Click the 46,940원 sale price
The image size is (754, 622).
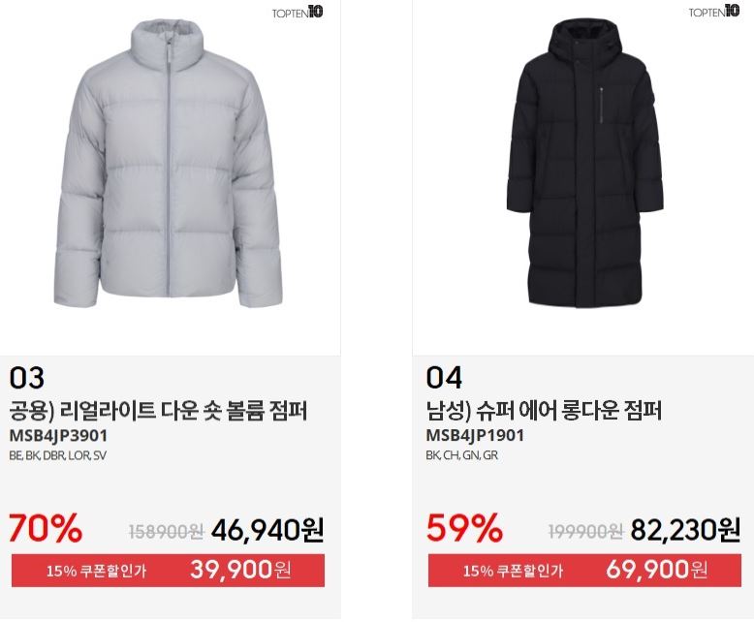point(267,530)
